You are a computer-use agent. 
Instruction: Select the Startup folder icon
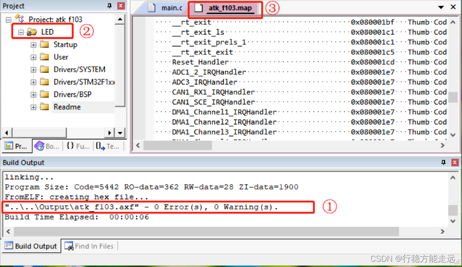[x=45, y=44]
